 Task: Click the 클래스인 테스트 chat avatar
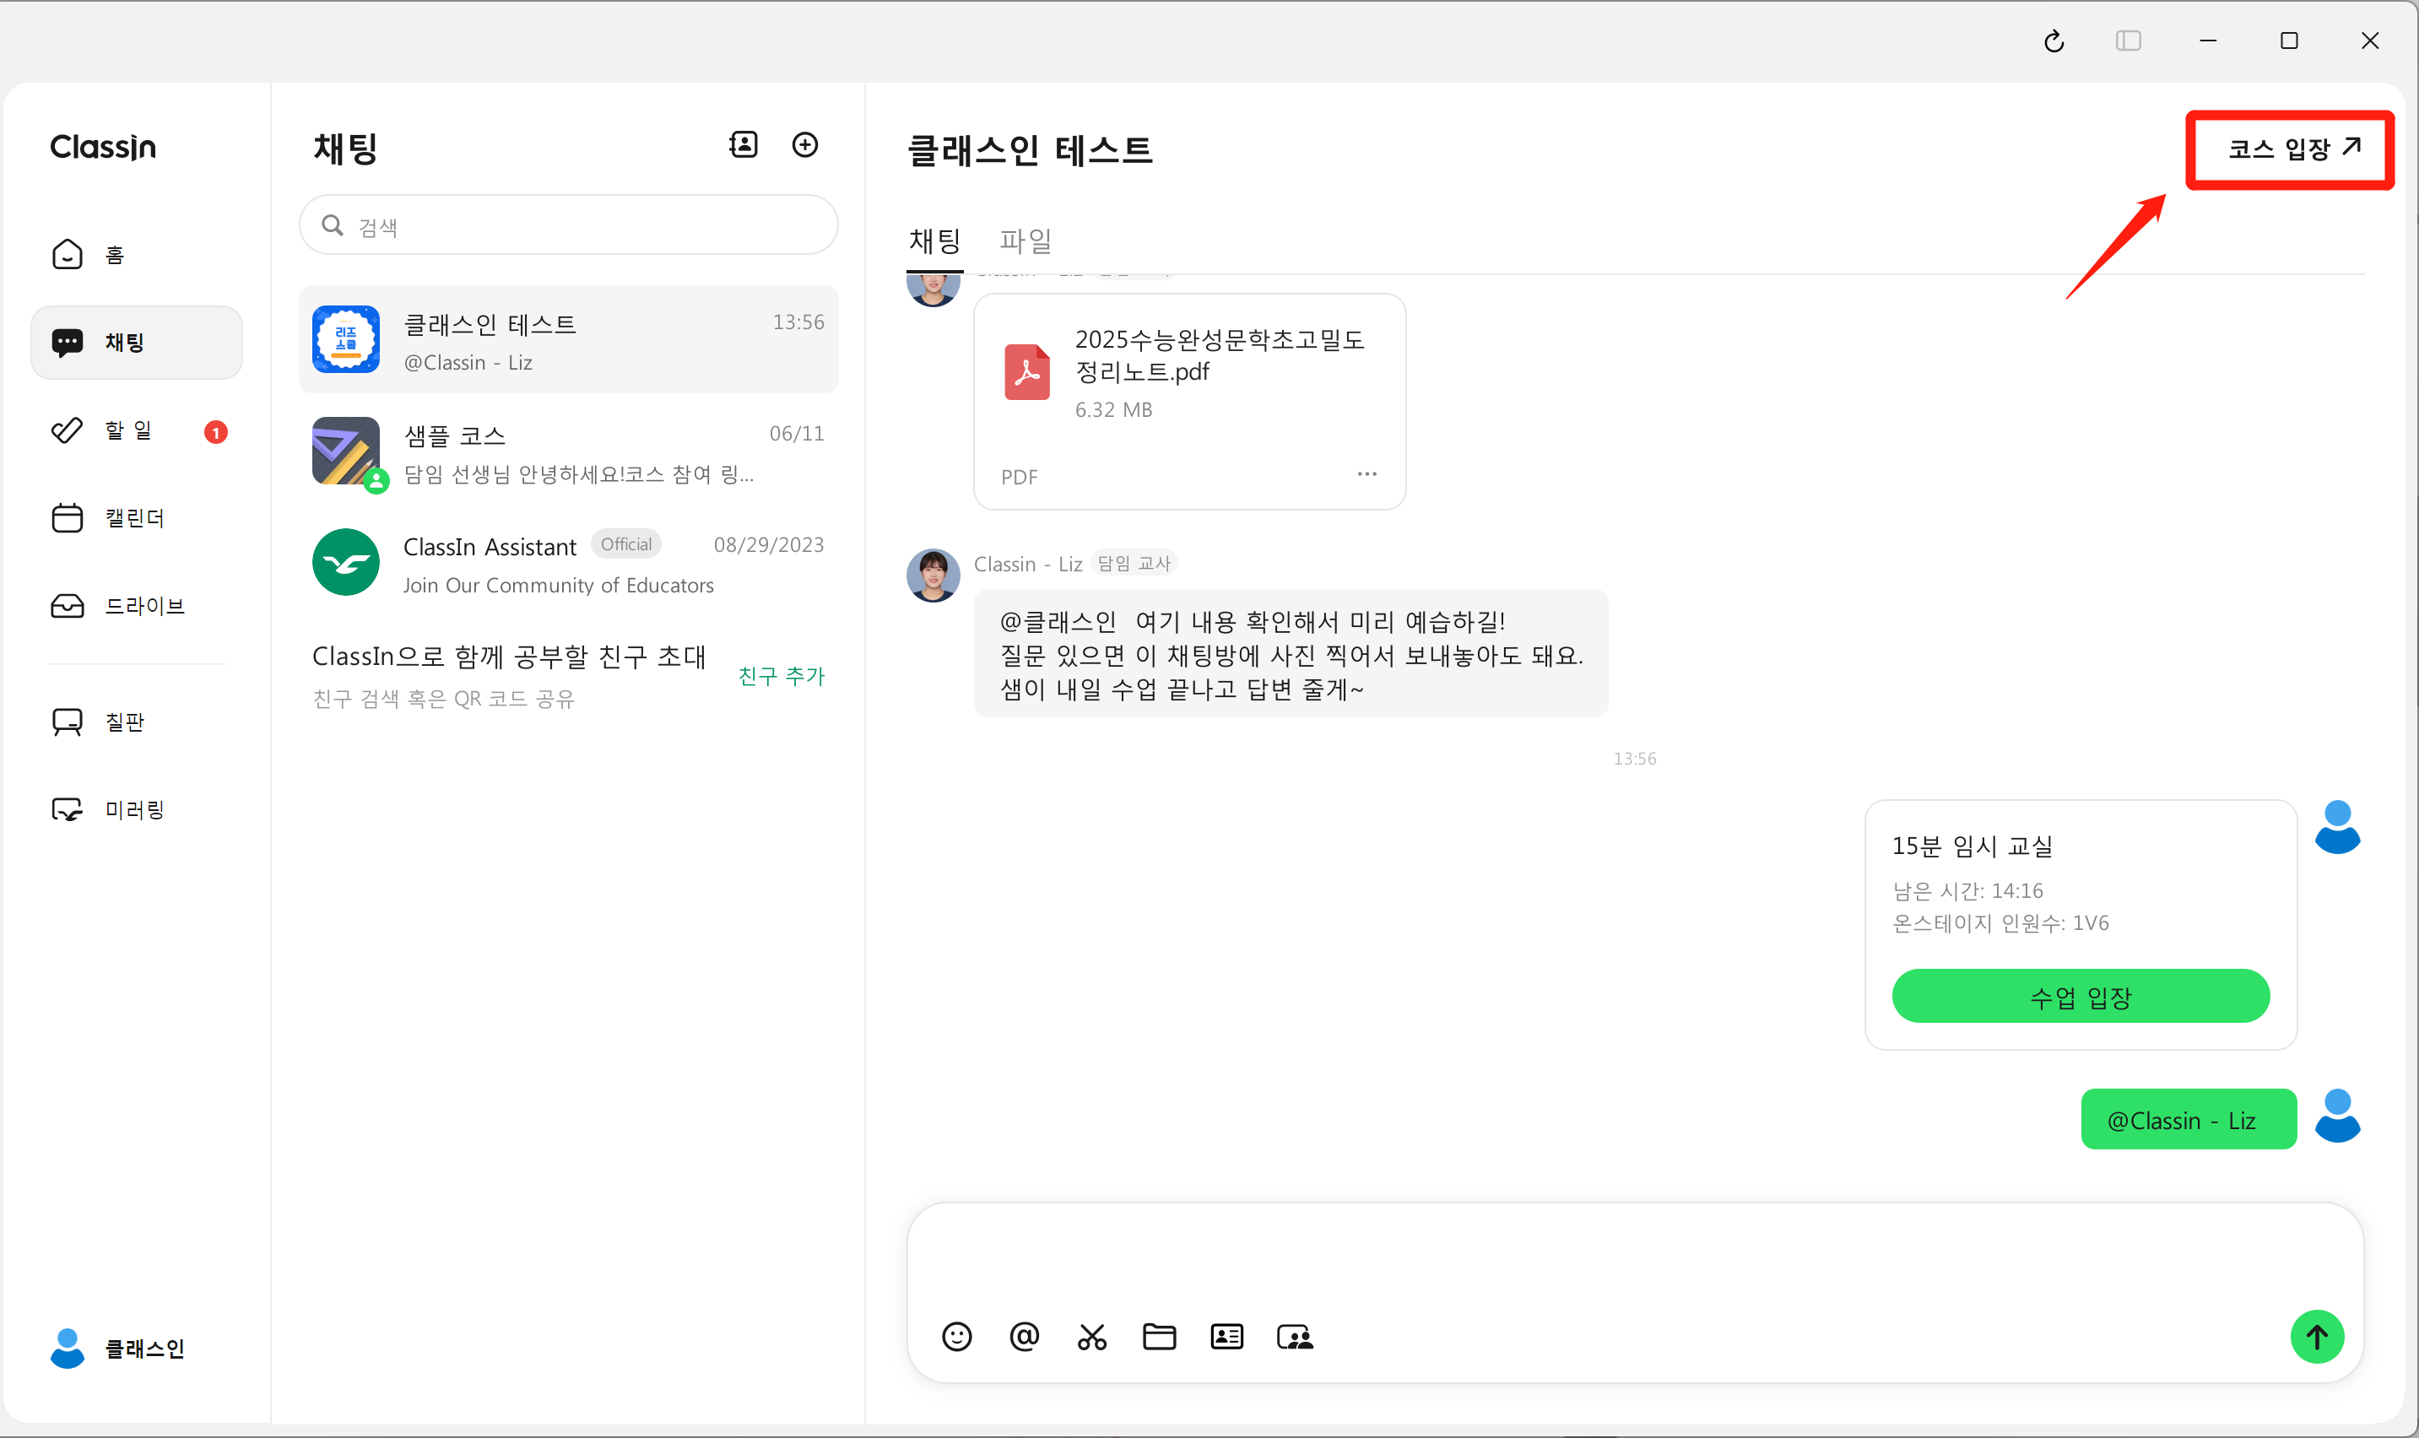tap(346, 339)
